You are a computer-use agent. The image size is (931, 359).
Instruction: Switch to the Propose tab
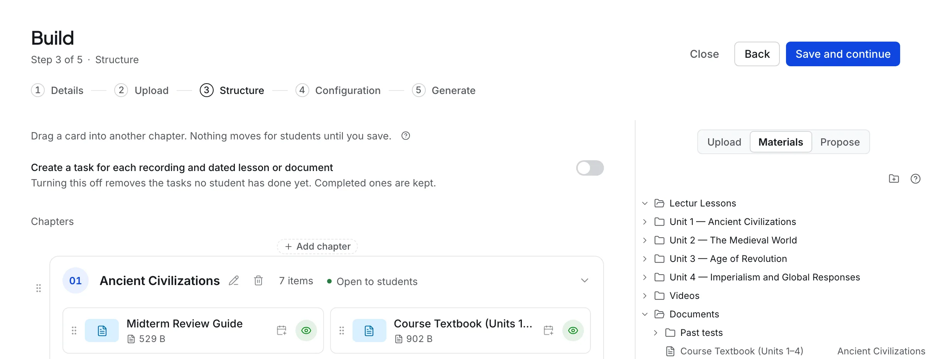click(840, 142)
